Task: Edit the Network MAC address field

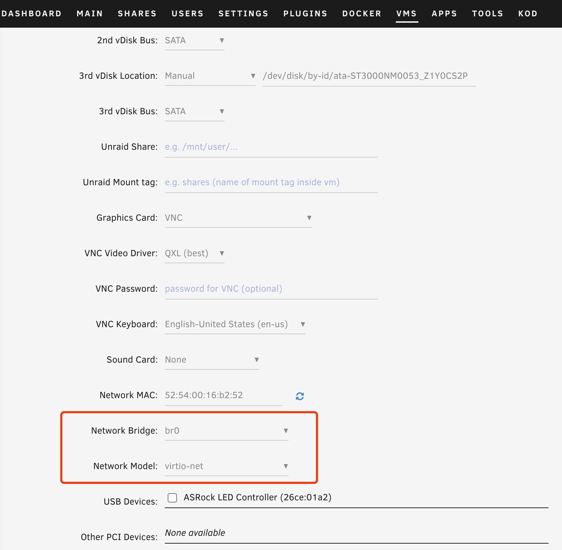Action: click(223, 395)
